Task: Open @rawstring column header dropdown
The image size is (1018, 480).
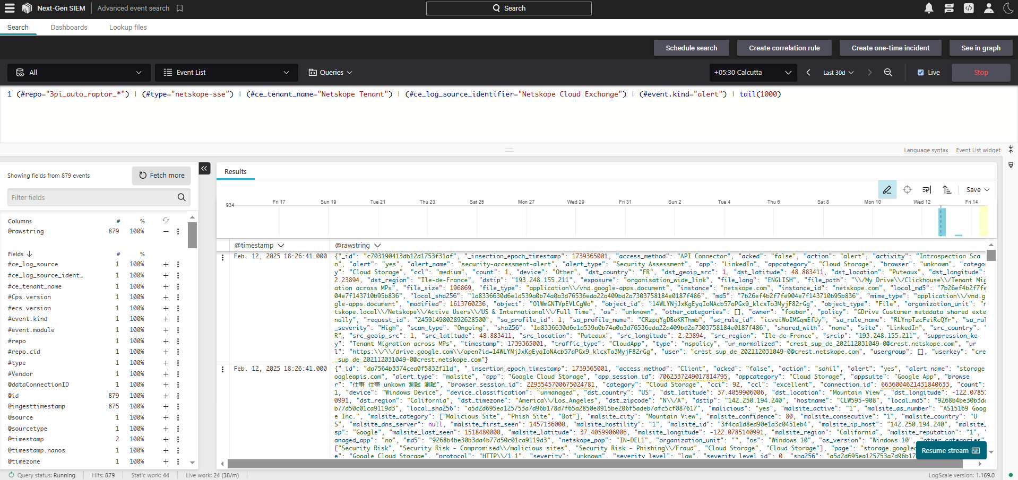Action: (377, 245)
